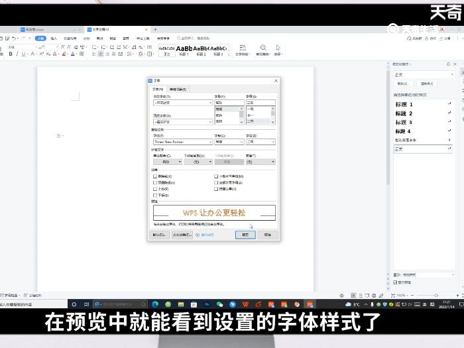Open File Explorer from the taskbar
Viewport: 464px width, 348px height.
181,304
